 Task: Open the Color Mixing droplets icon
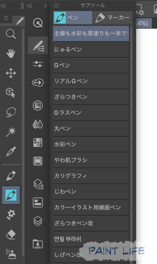point(38,124)
